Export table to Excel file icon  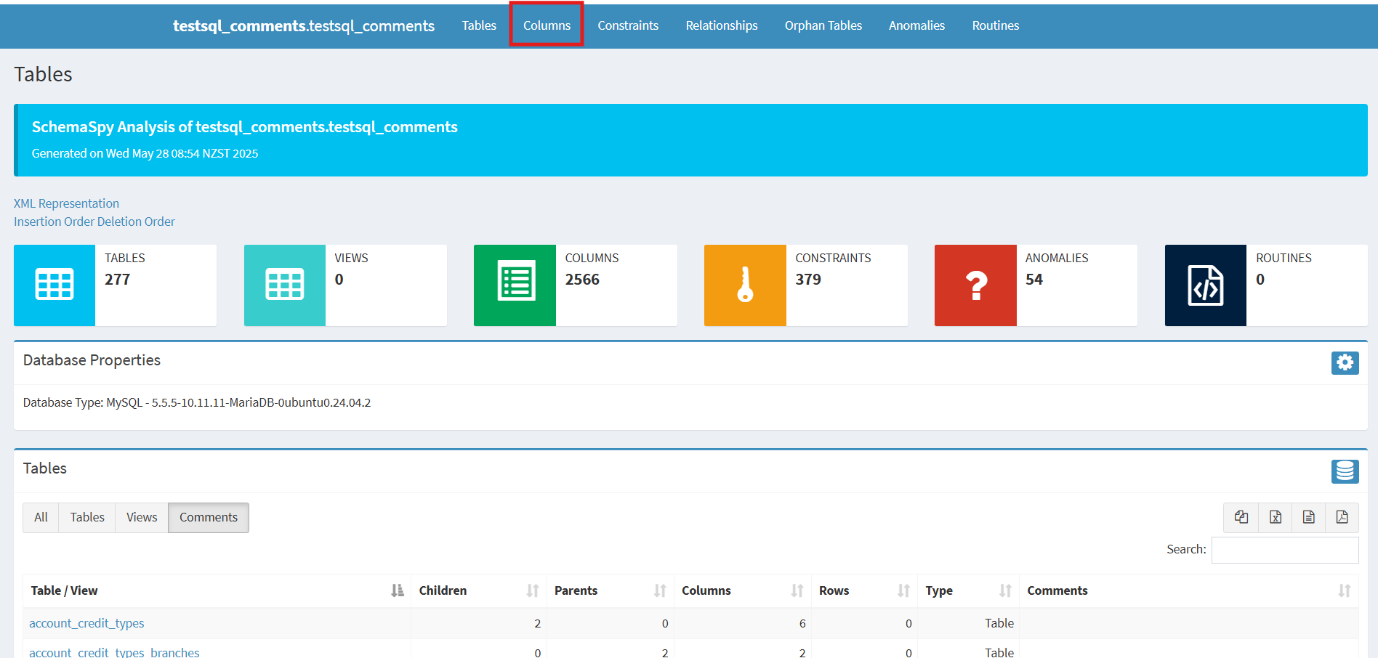(1276, 517)
